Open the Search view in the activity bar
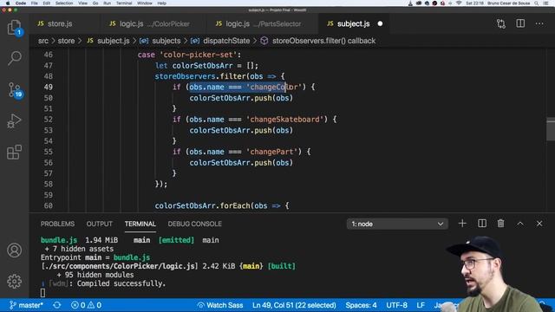 click(x=14, y=58)
